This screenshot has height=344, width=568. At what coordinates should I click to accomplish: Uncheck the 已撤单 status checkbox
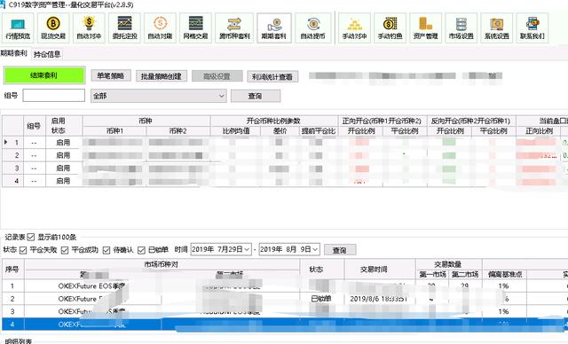click(142, 250)
